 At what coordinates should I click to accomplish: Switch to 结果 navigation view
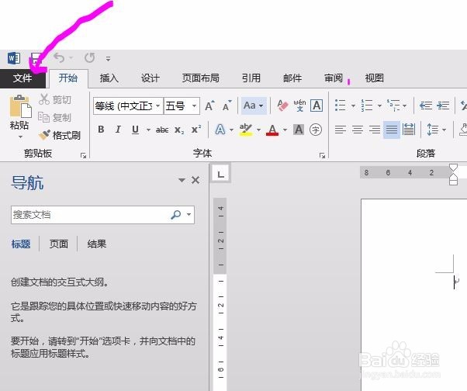97,244
